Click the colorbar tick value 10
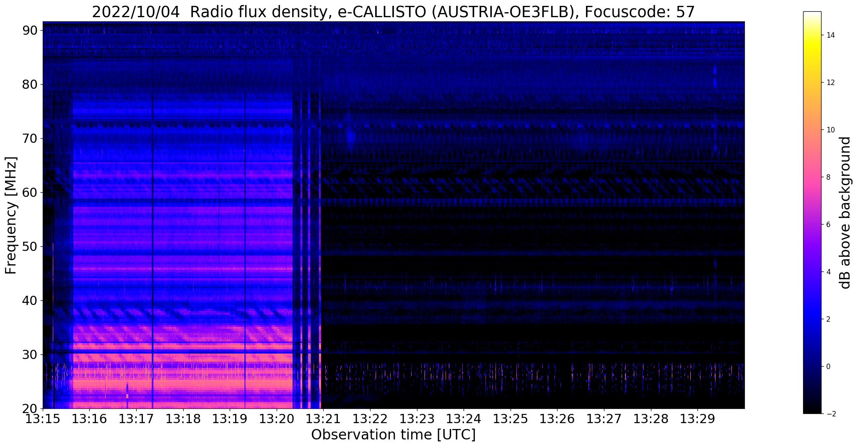The image size is (858, 447). tap(830, 130)
